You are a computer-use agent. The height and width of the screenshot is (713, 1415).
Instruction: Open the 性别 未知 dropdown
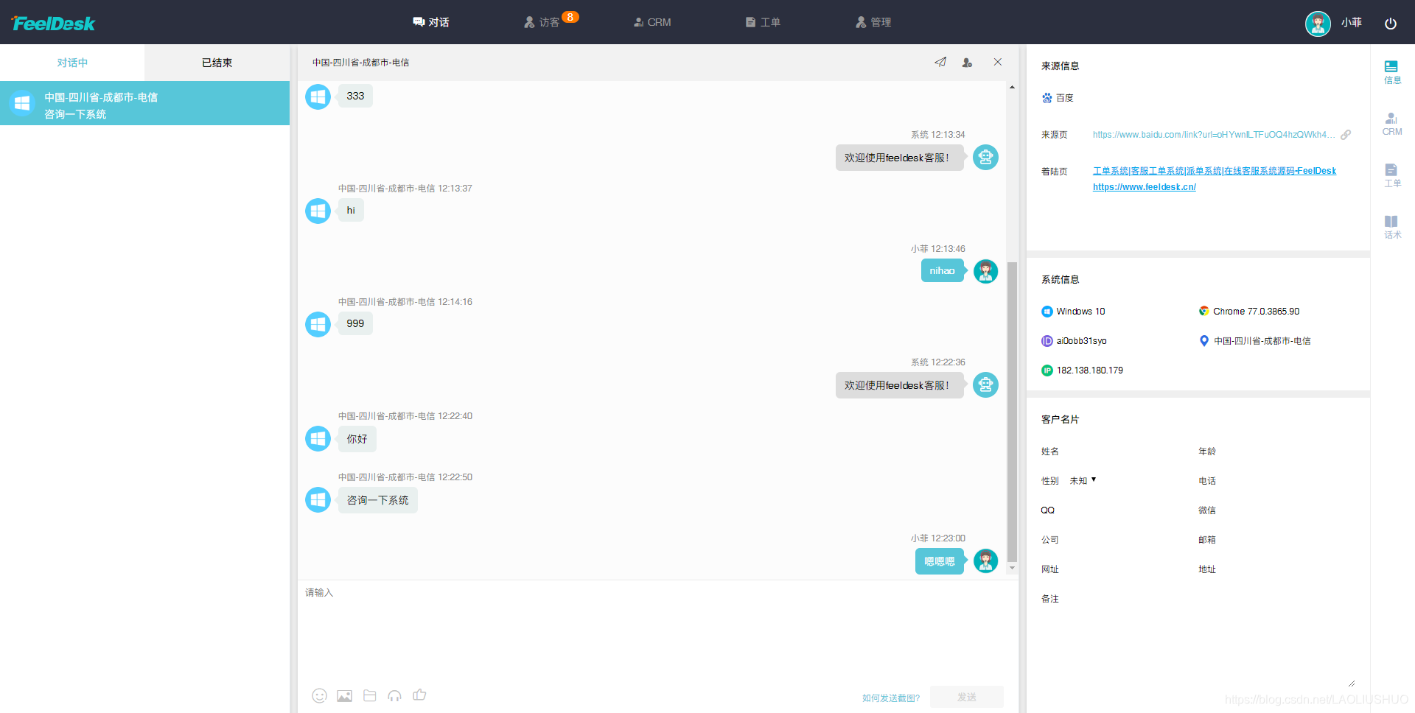1083,480
